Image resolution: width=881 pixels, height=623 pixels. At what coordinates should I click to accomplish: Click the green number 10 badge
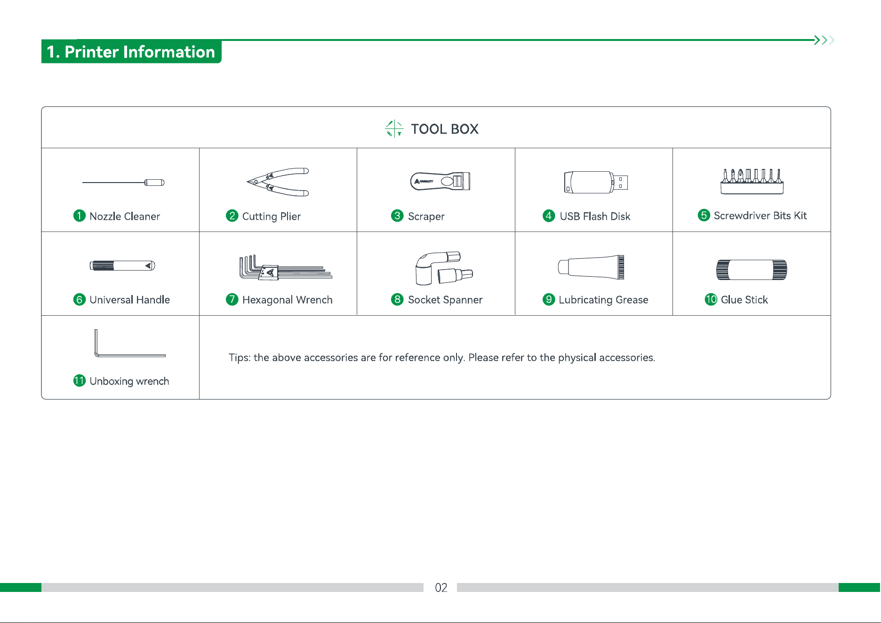711,299
